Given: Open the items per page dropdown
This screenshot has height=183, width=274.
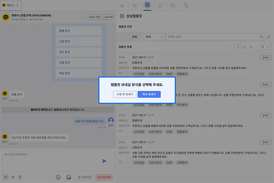Looking at the screenshot, I should tap(265, 47).
